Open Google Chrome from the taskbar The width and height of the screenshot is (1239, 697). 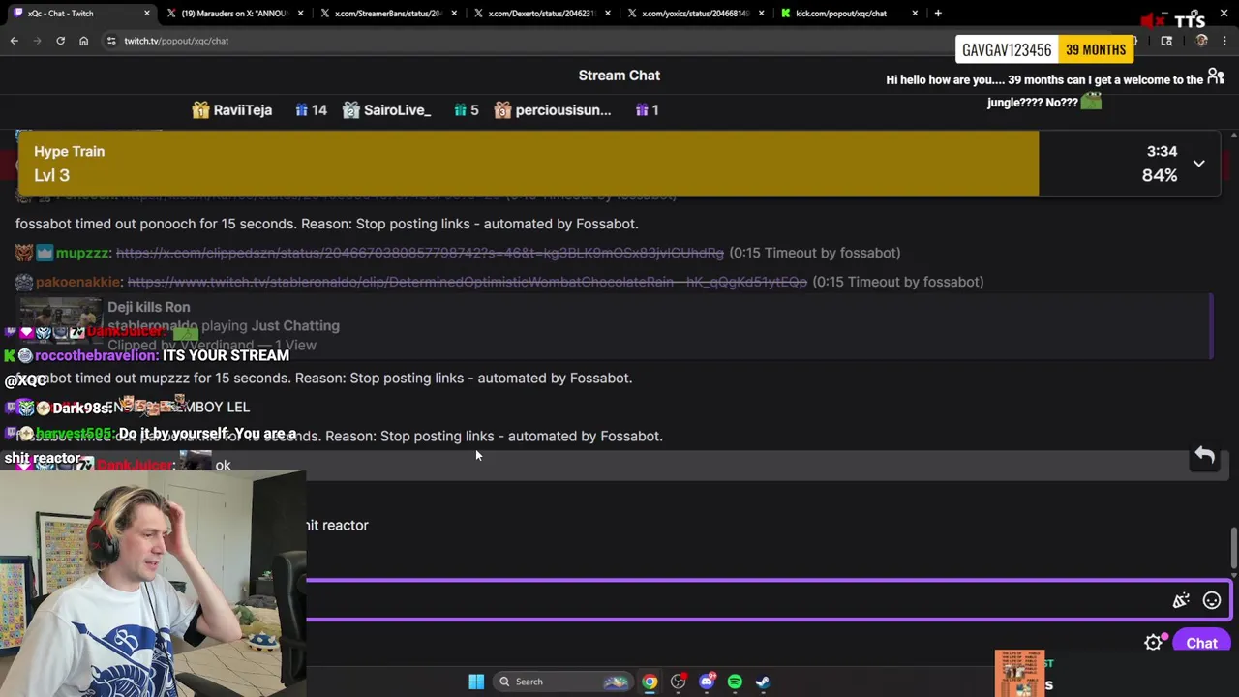coord(650,682)
